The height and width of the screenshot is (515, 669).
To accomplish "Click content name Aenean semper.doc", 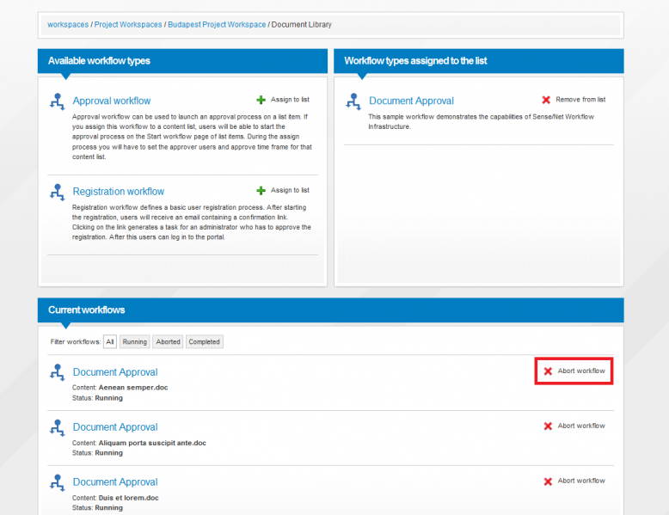I will point(133,388).
